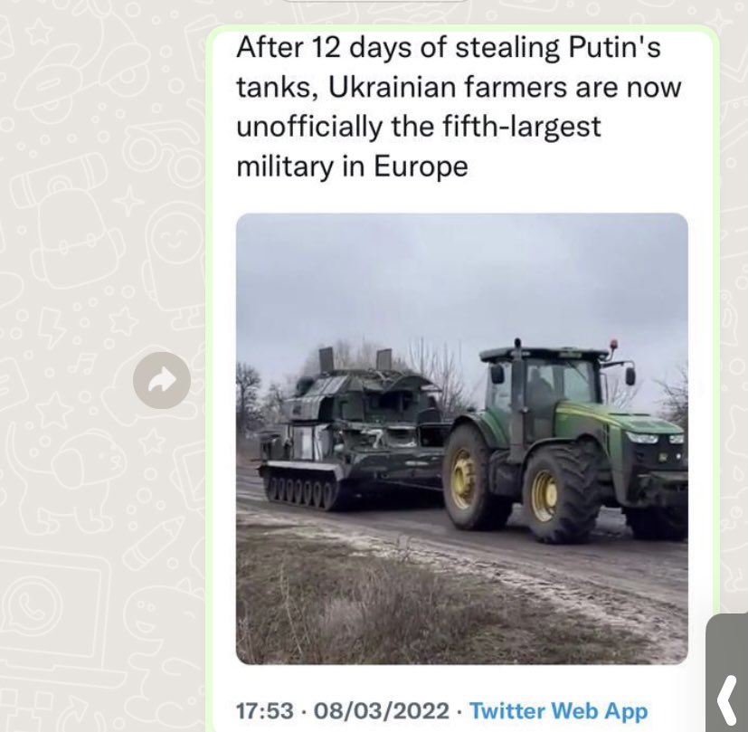Click the phrase "unofficially the fifth-largest"
The width and height of the screenshot is (748, 732).
[x=419, y=127]
